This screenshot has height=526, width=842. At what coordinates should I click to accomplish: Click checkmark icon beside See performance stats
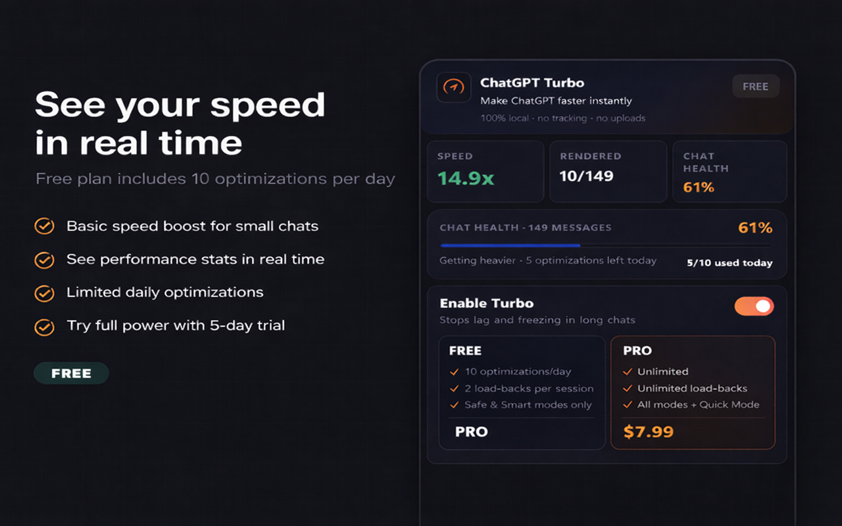pos(44,260)
